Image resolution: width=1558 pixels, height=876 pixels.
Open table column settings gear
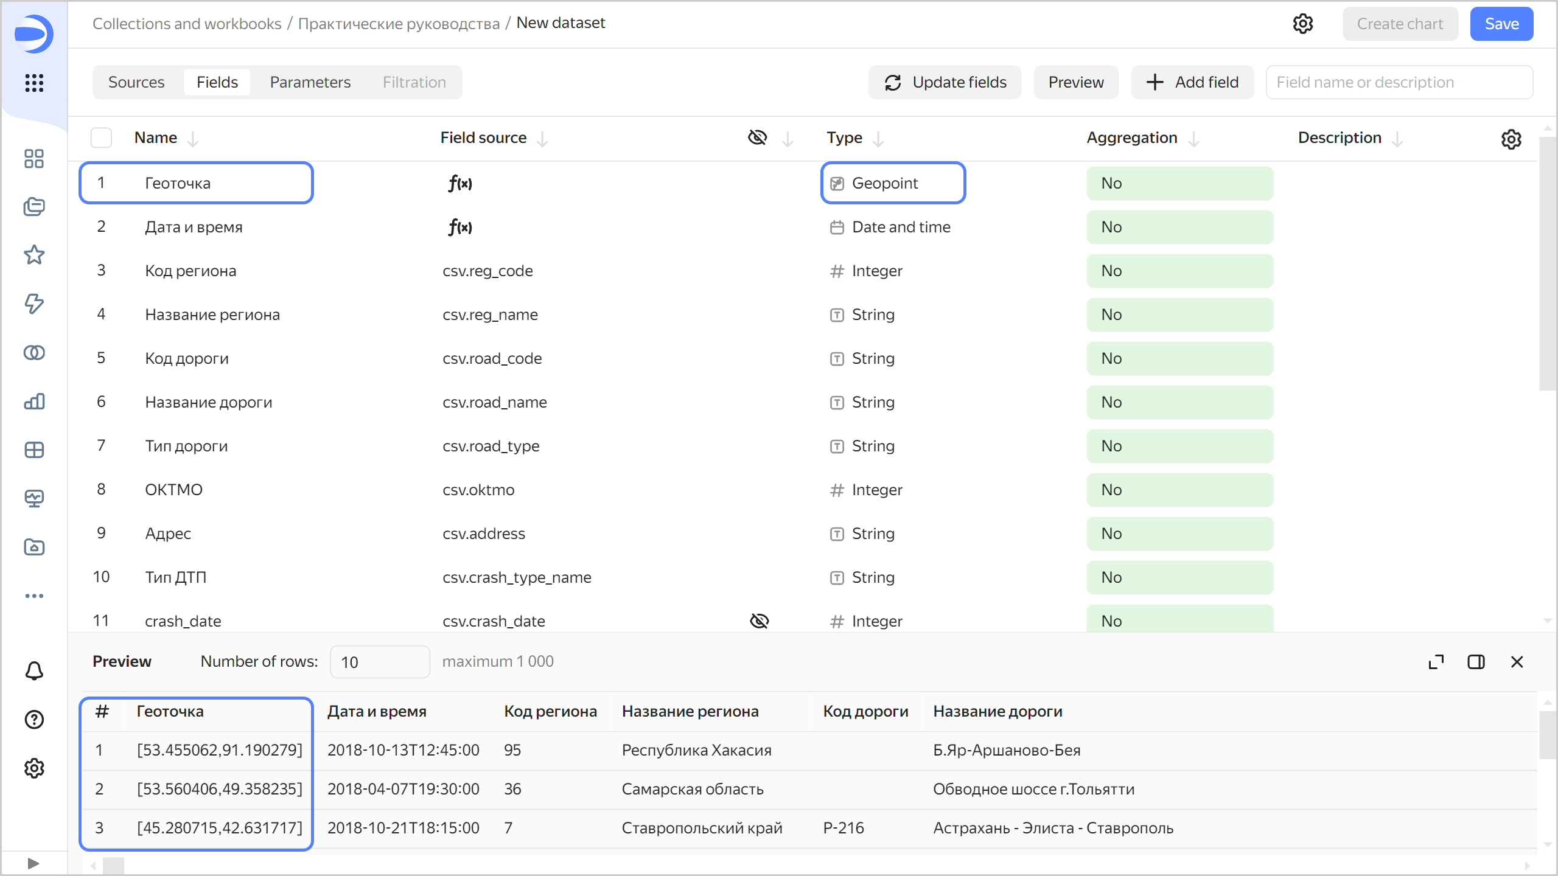(1511, 139)
